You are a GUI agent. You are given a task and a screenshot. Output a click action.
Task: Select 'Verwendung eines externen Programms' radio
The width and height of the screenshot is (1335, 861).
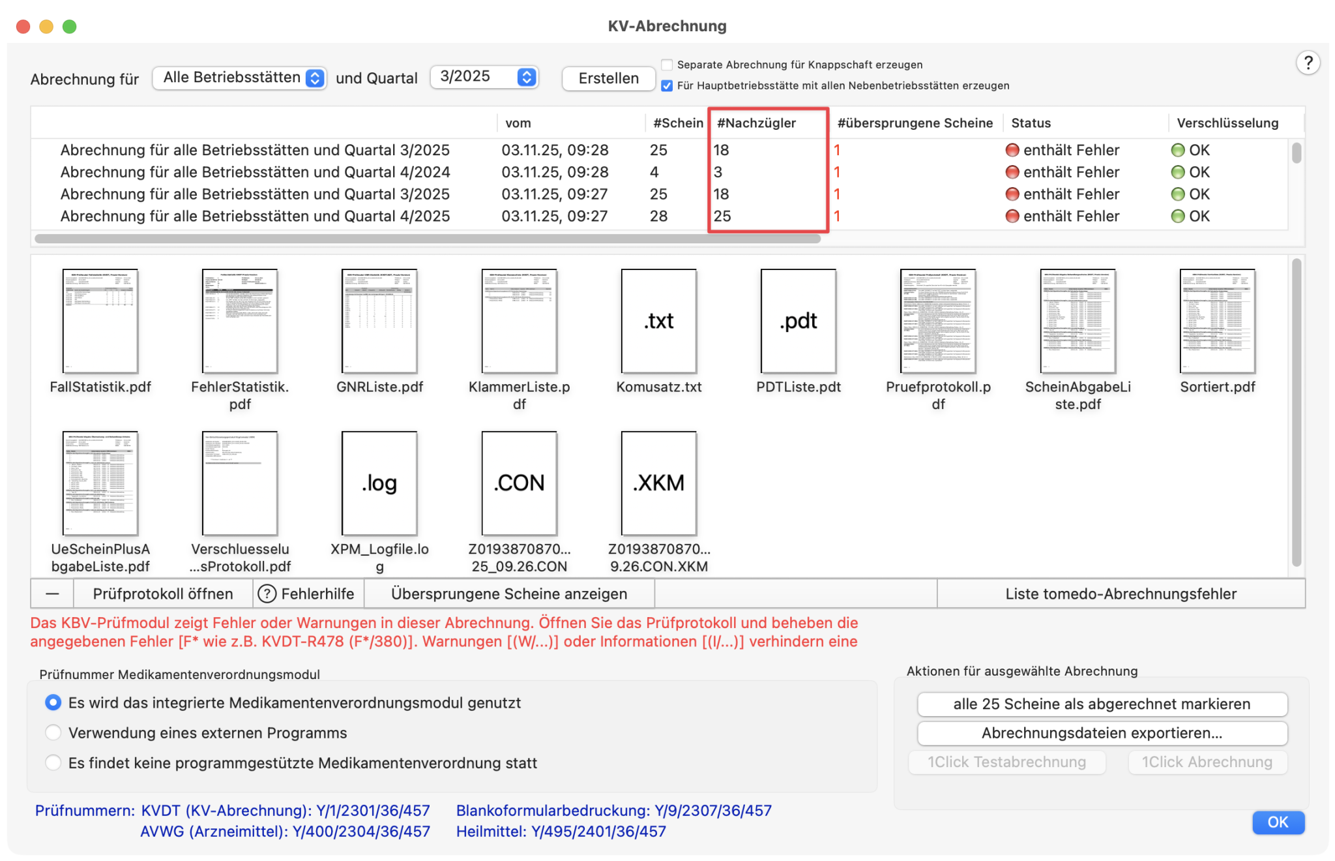[x=53, y=733]
